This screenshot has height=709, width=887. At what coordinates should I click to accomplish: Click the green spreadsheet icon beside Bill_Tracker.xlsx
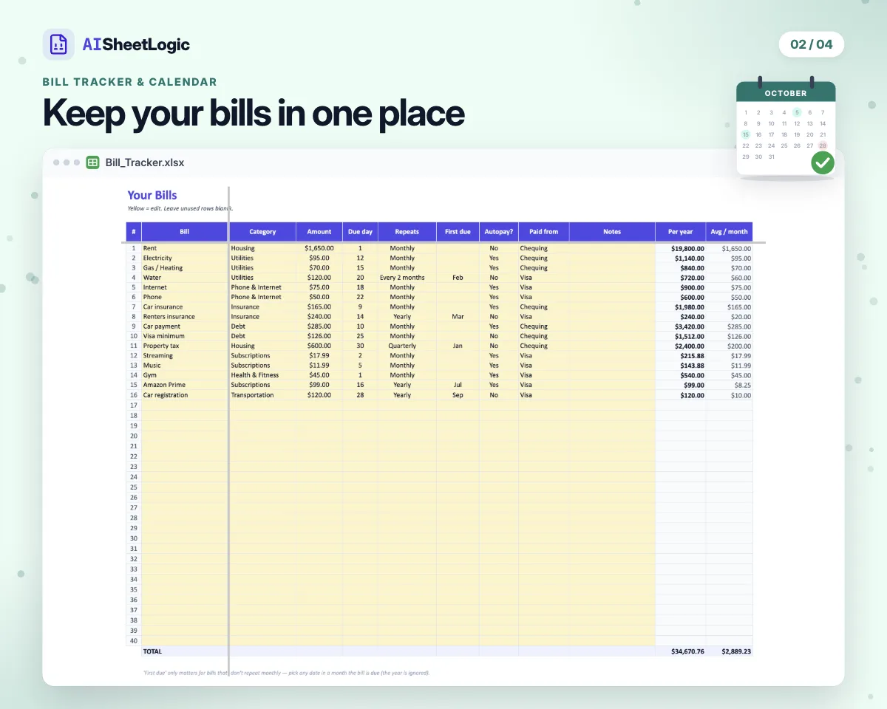click(x=92, y=162)
